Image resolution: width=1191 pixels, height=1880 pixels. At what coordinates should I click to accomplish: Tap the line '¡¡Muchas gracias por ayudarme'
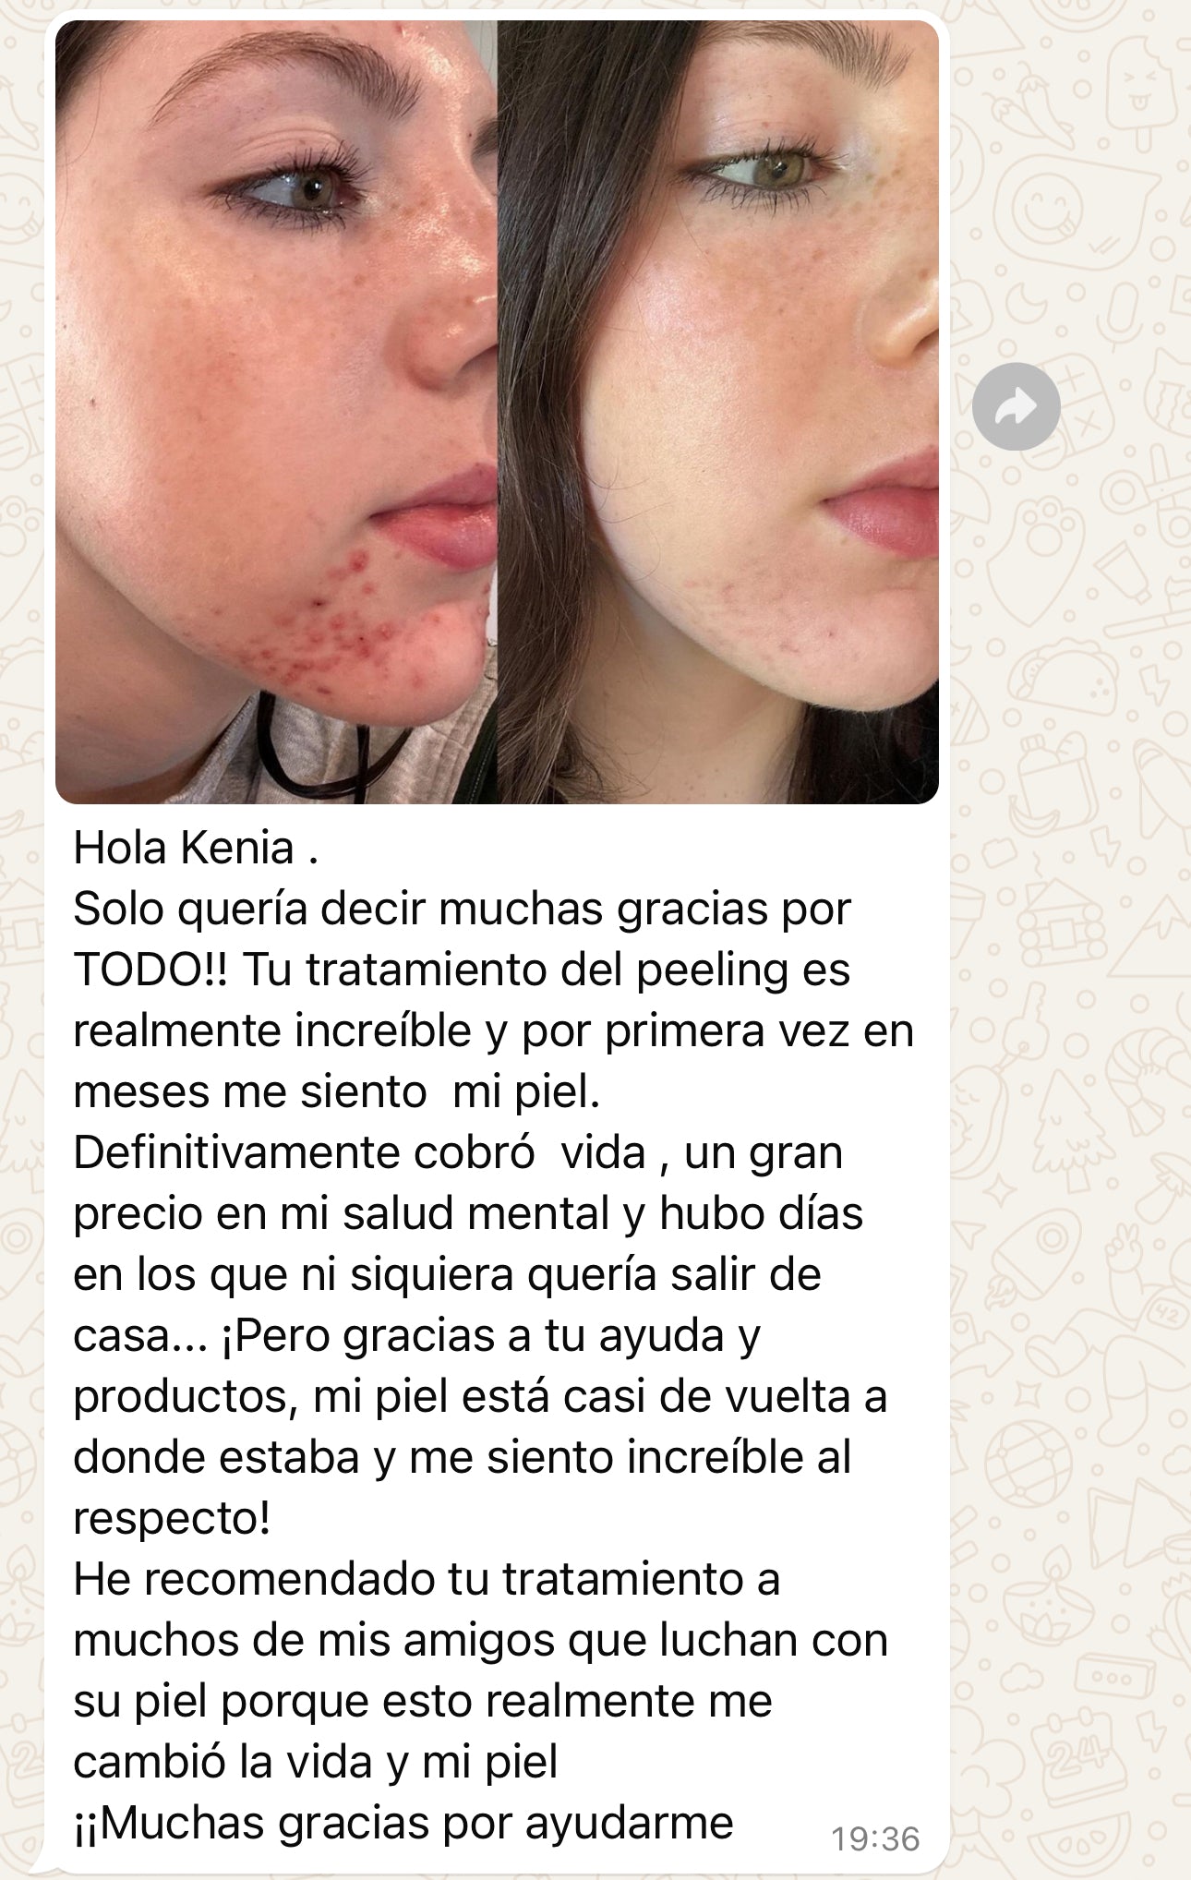[403, 1825]
